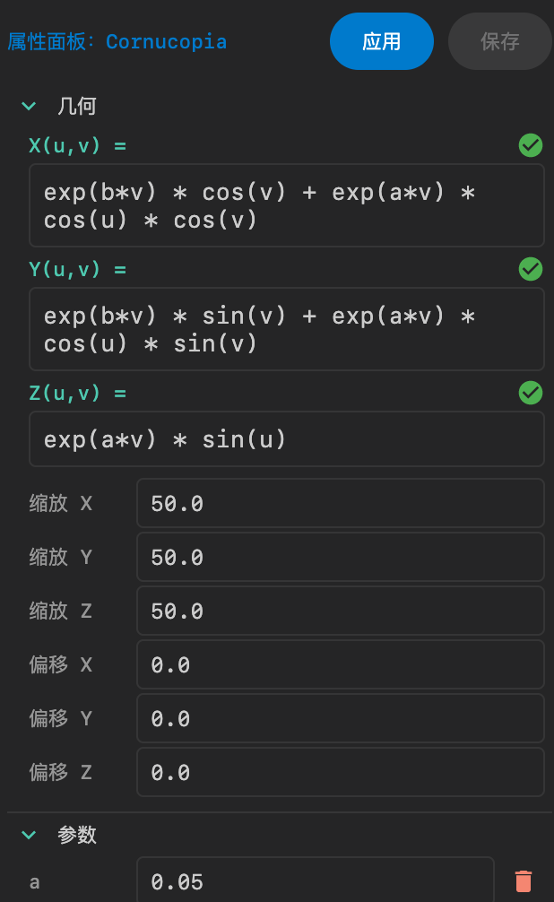This screenshot has width=554, height=902.
Task: Click the 保存 button
Action: (x=499, y=40)
